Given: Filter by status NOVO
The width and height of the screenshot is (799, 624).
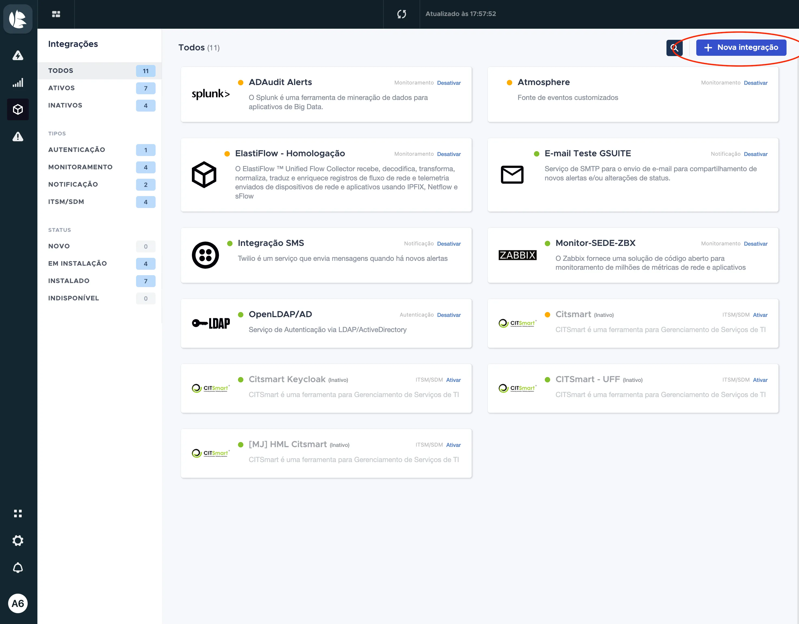Looking at the screenshot, I should pos(99,246).
